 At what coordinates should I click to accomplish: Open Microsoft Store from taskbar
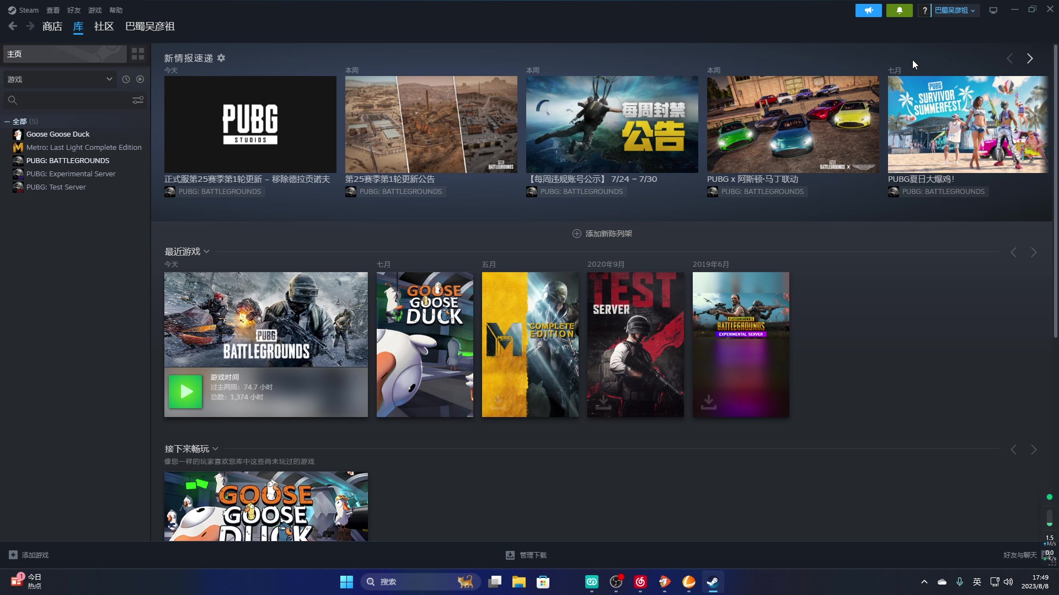543,582
